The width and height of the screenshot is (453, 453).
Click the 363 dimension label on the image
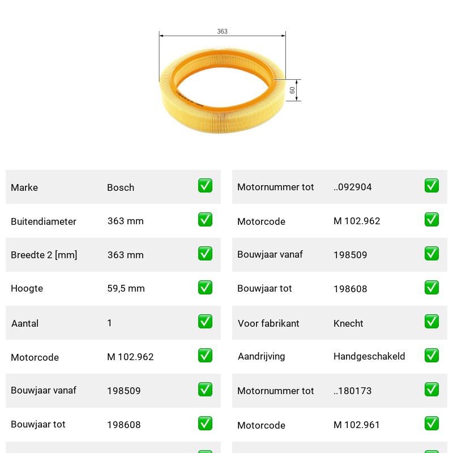pos(222,31)
